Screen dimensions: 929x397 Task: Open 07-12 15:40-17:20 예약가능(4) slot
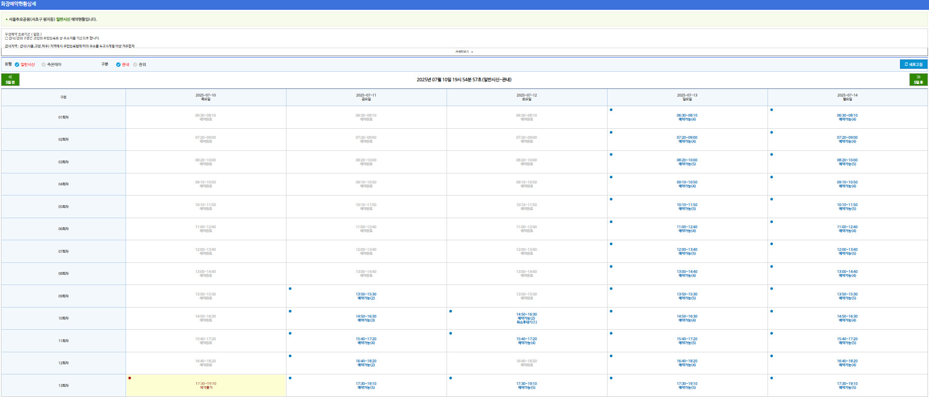click(x=526, y=341)
